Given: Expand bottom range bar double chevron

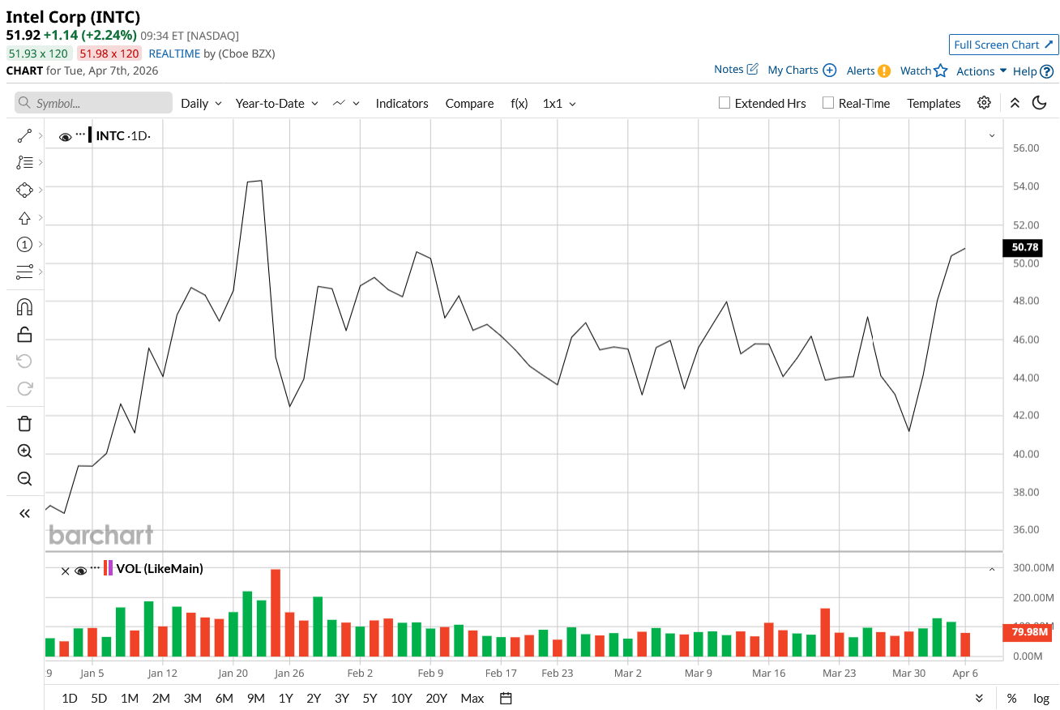Looking at the screenshot, I should click(979, 699).
